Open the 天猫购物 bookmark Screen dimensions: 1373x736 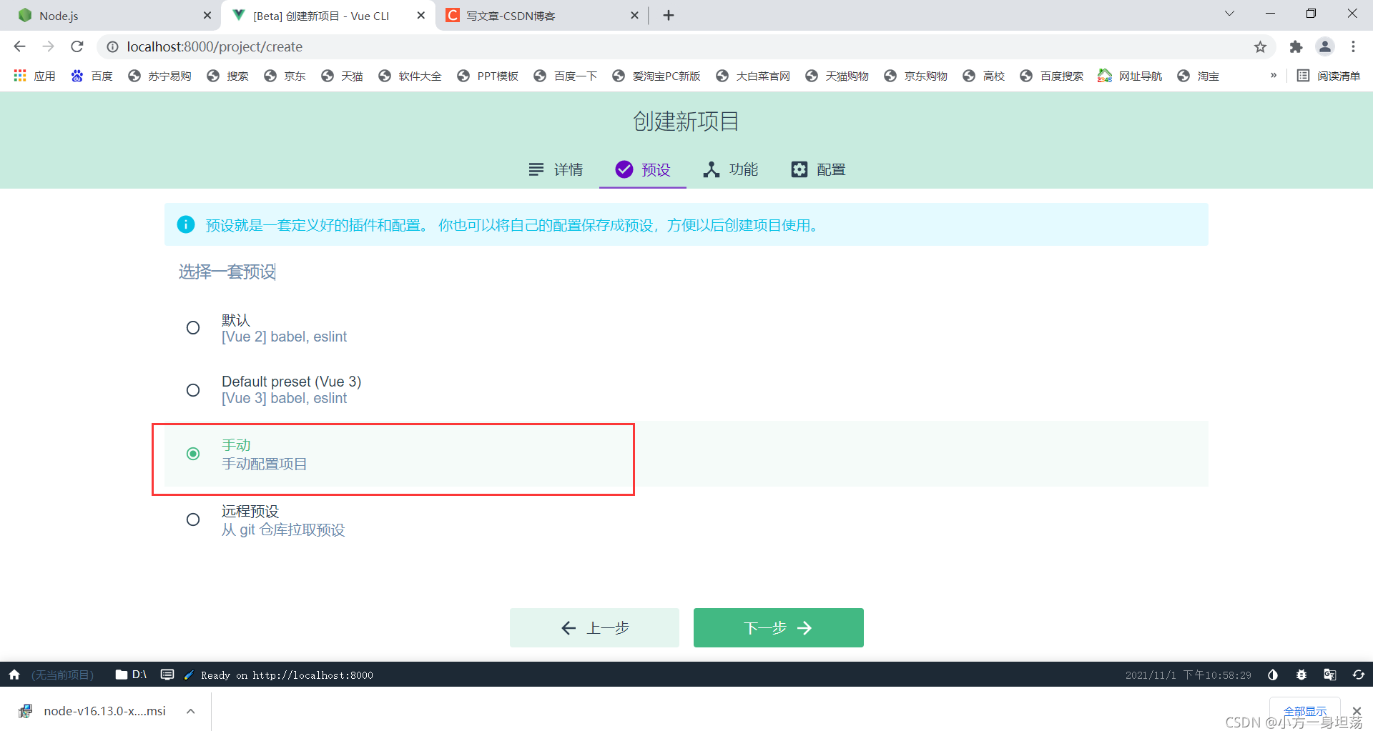837,76
